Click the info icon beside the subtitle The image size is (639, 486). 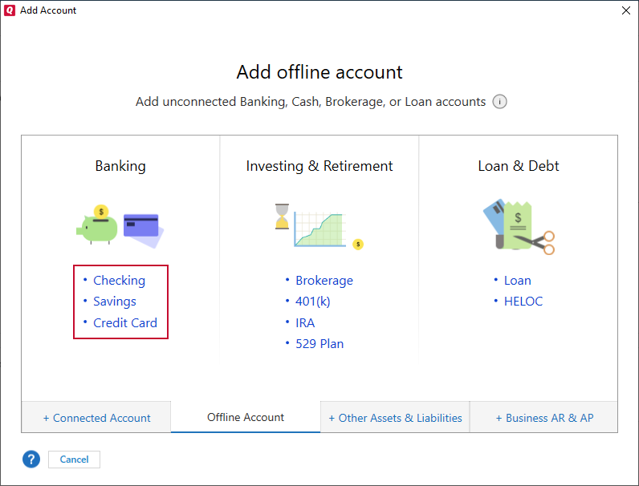499,102
